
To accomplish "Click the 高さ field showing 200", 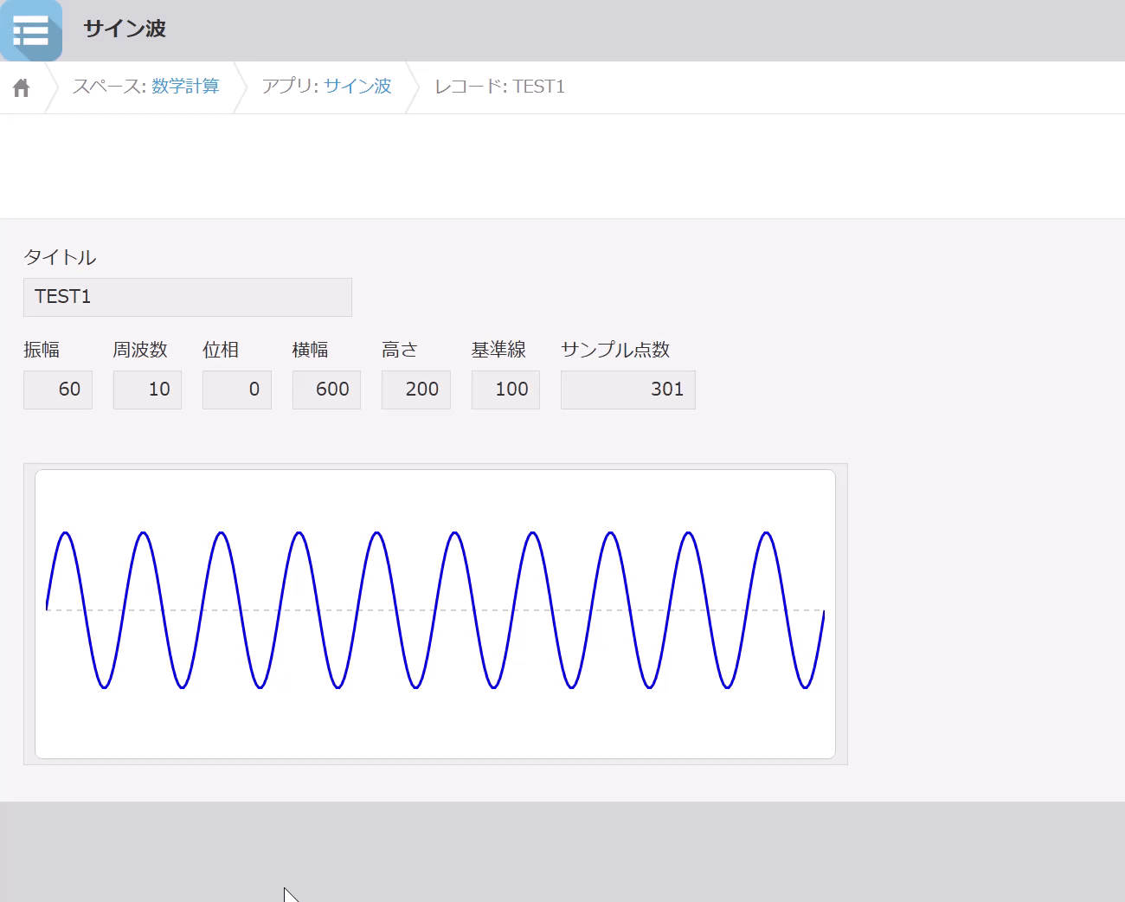I will pos(416,390).
